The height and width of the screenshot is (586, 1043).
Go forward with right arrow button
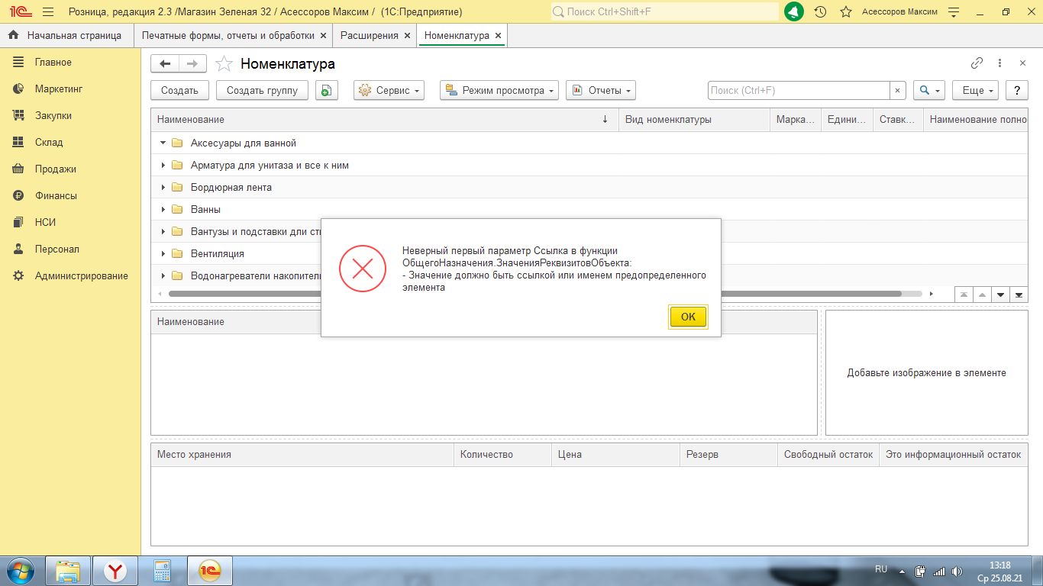pos(192,64)
